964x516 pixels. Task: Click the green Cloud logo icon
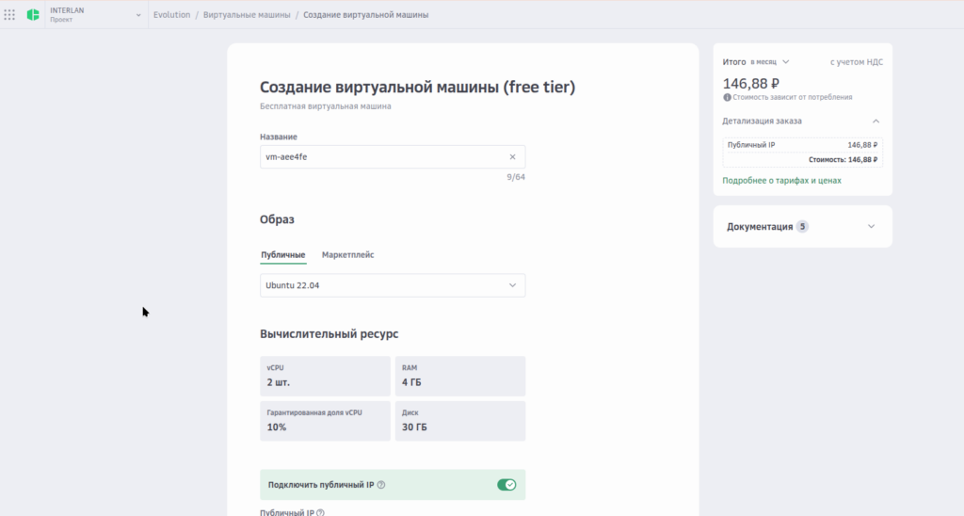pos(33,15)
